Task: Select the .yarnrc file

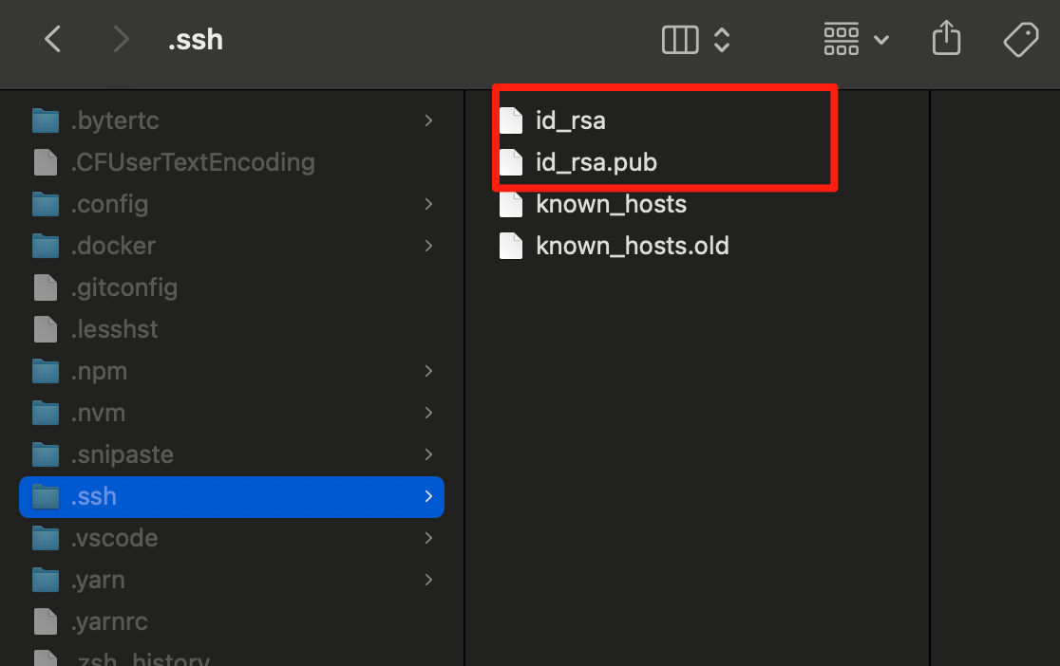Action: tap(108, 621)
